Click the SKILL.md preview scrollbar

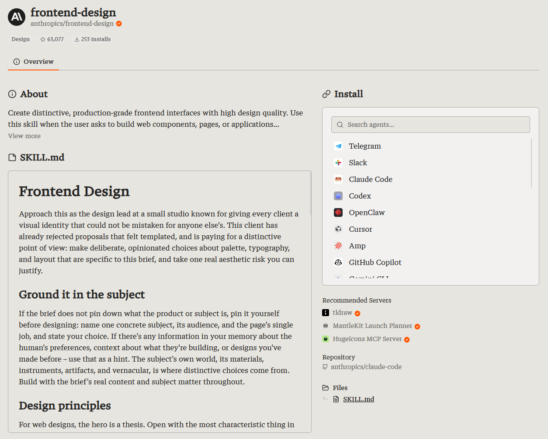(311, 193)
